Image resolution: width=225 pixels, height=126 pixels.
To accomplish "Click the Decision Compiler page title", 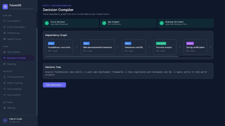I will tap(58, 10).
